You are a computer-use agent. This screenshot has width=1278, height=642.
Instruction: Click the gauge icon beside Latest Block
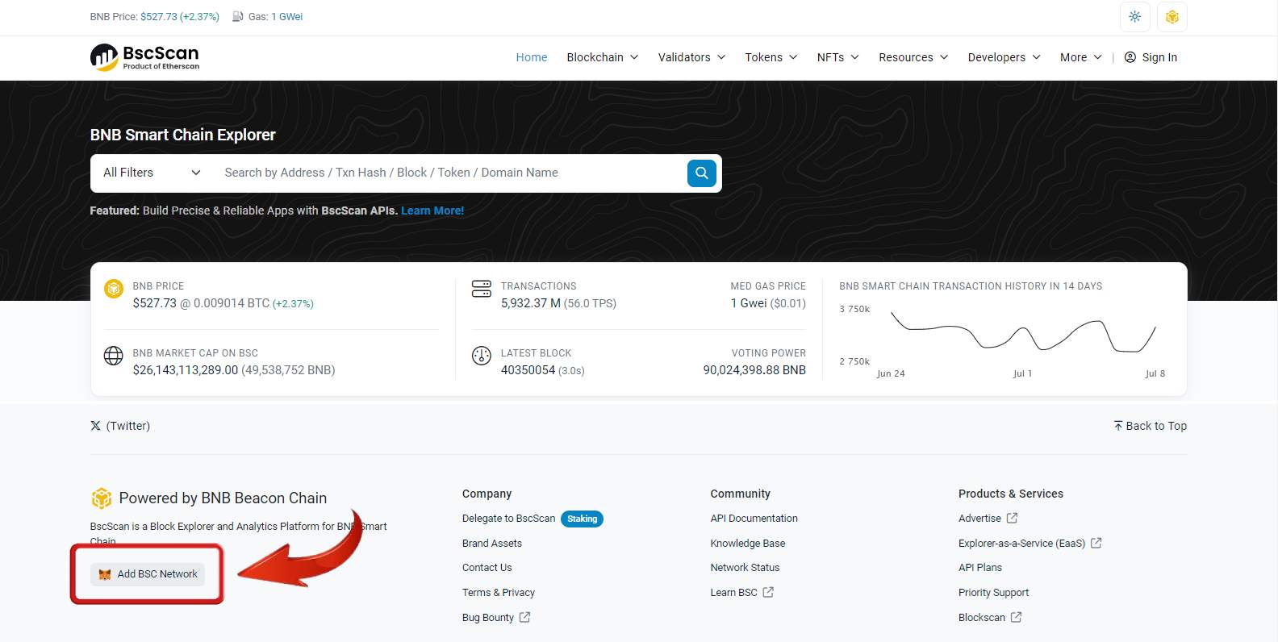[482, 356]
